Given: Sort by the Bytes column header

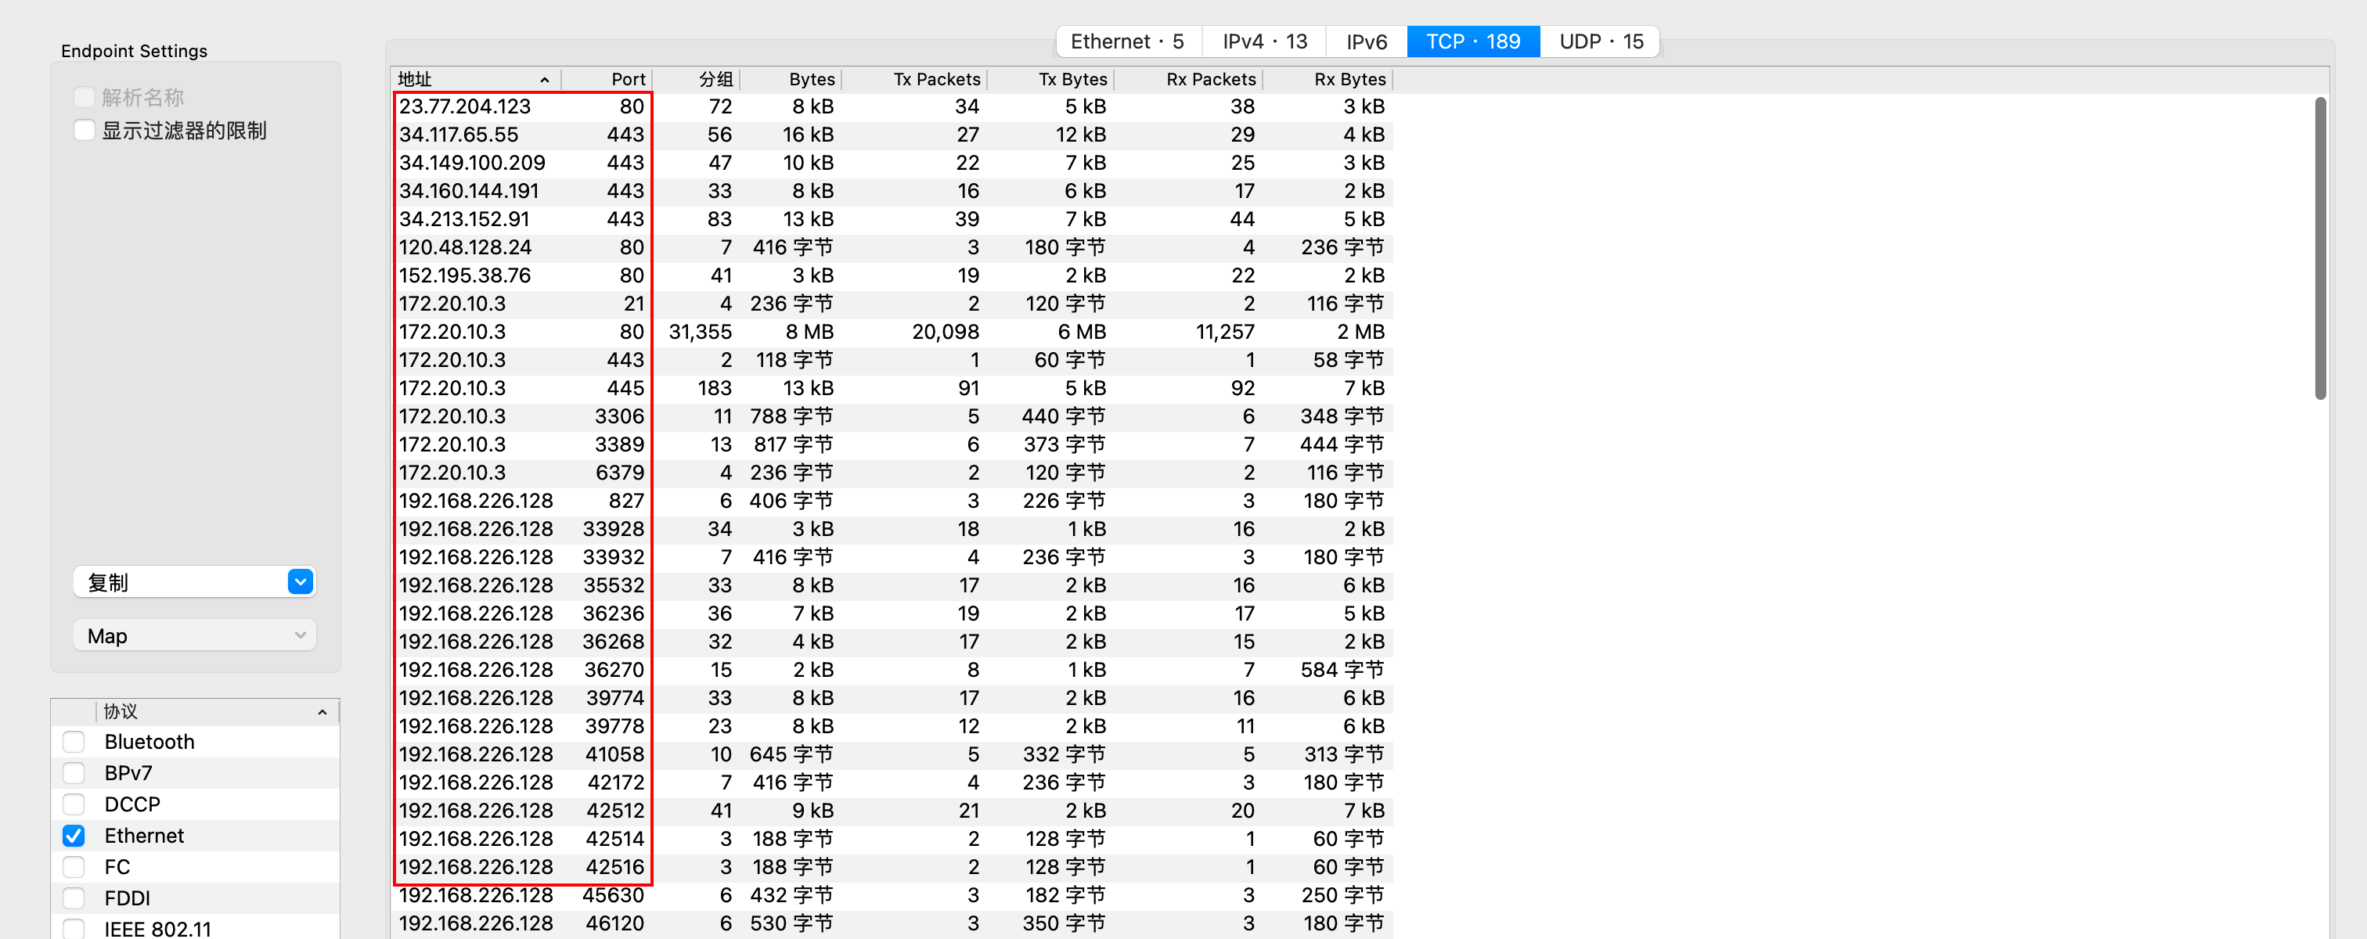Looking at the screenshot, I should [x=791, y=79].
